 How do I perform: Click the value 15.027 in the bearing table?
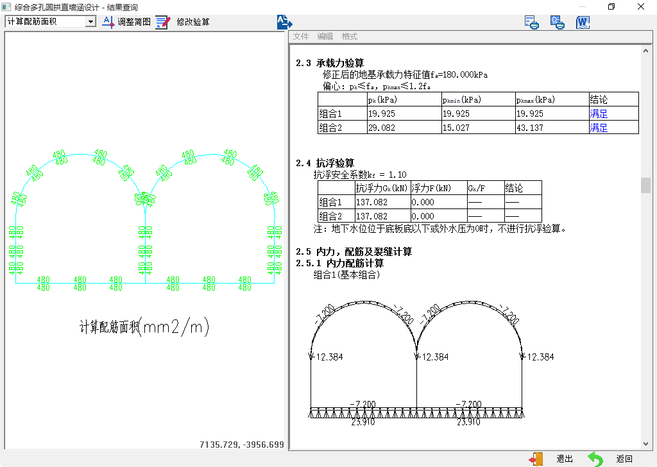point(456,128)
